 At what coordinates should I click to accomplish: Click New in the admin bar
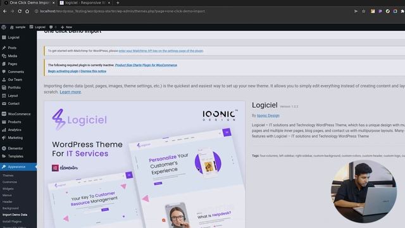pos(66,27)
